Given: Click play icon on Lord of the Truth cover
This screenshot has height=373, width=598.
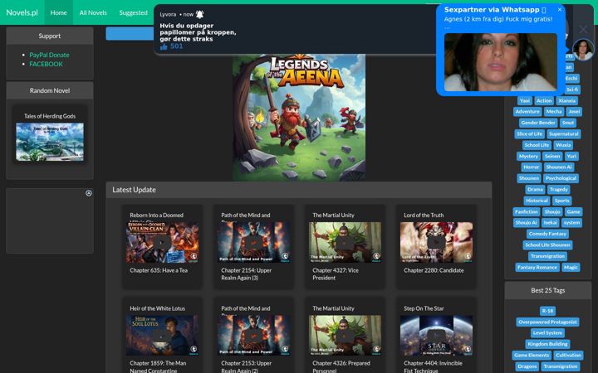Looking at the screenshot, I should 436,242.
